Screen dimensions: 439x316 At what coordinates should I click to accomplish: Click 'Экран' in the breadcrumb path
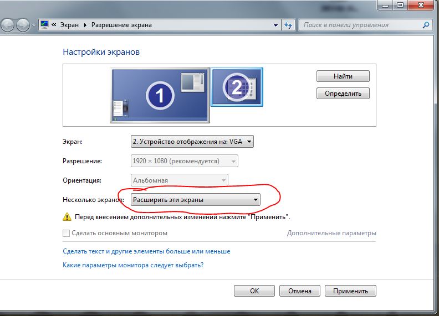(x=70, y=25)
